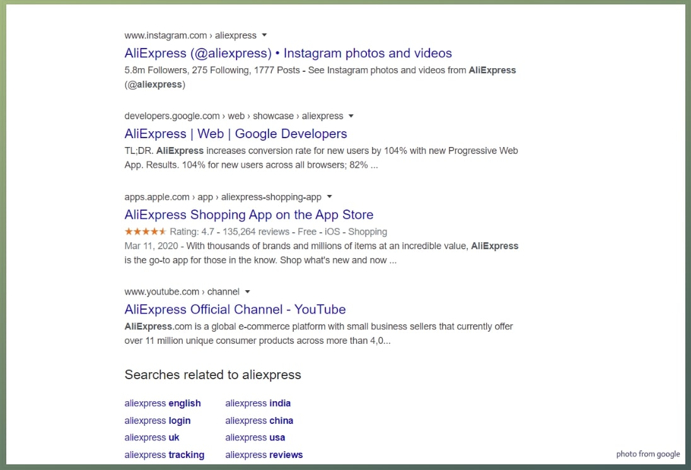Select related search aliexpress india
Screen dimensions: 691x470
point(258,403)
